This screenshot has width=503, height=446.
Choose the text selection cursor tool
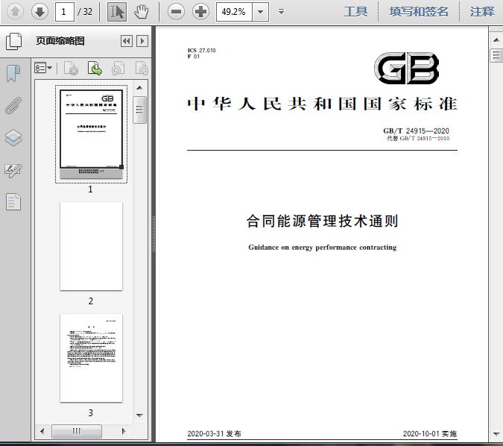117,11
